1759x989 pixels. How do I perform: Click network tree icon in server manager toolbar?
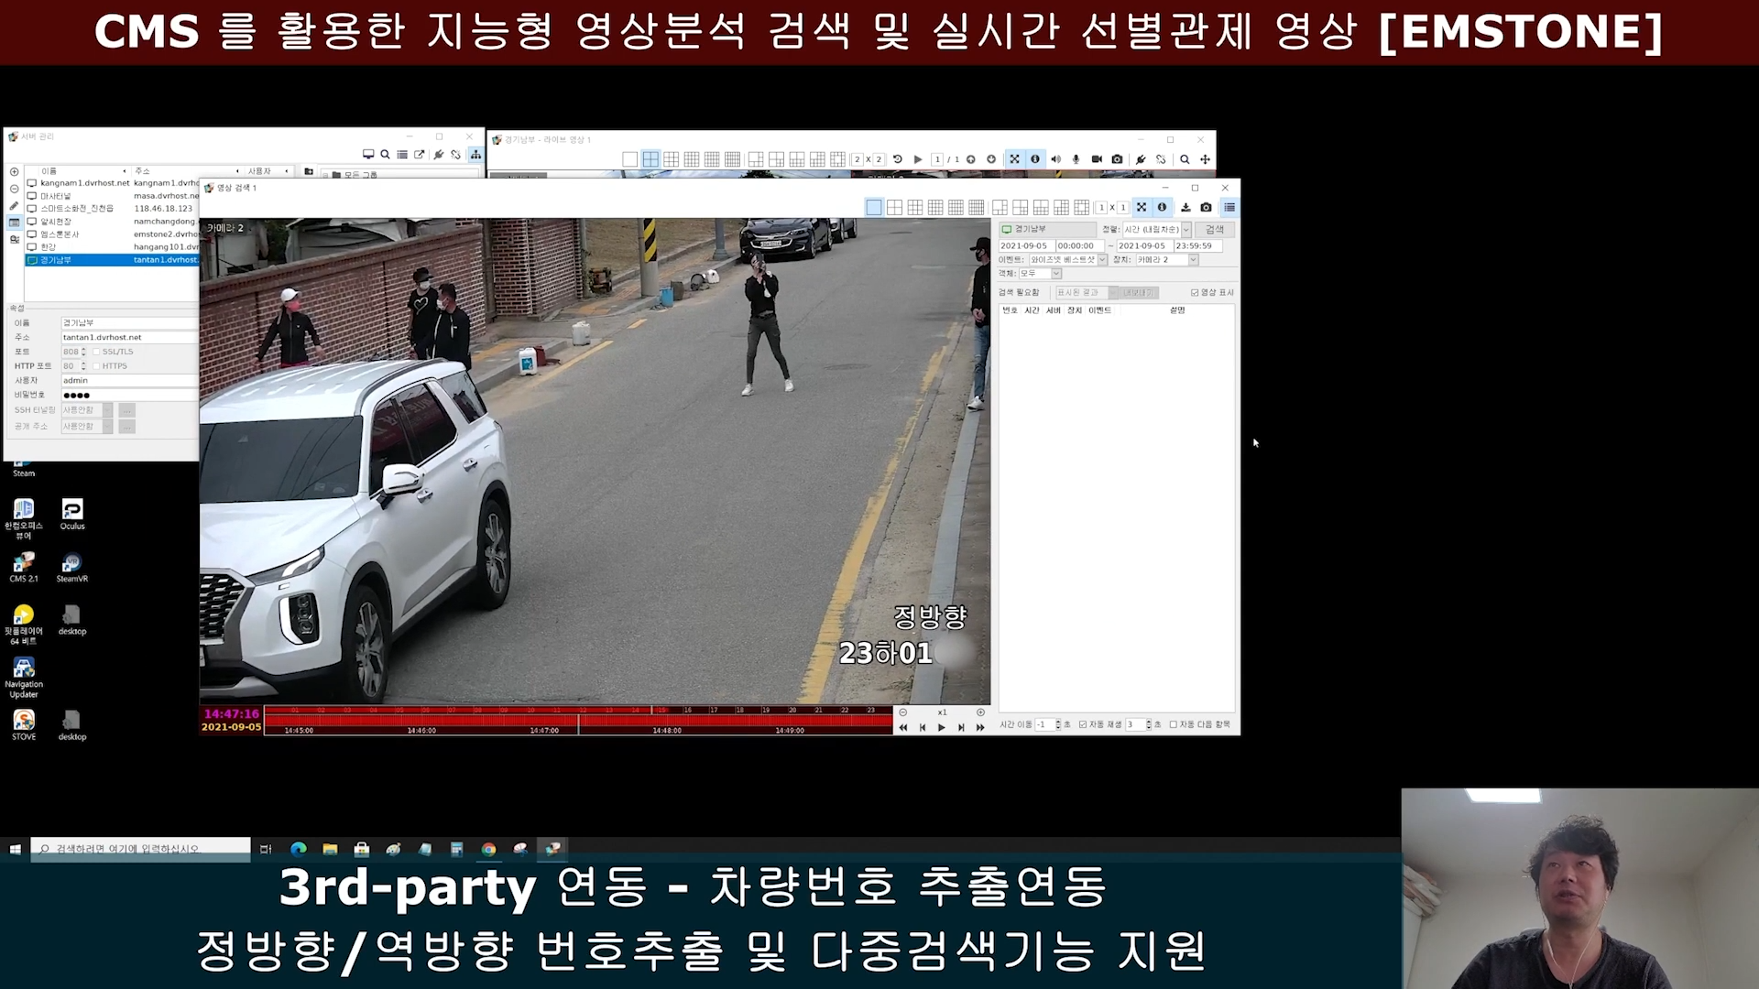[x=475, y=155]
